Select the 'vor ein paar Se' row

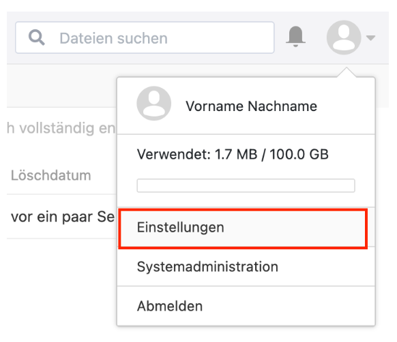pos(61,217)
